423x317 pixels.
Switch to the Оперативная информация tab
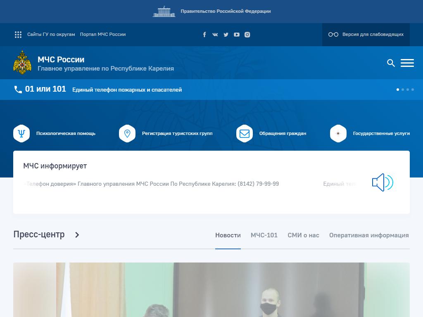(369, 235)
